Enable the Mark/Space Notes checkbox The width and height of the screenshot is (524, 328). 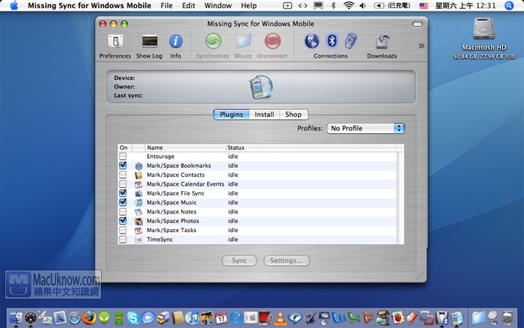coord(123,212)
